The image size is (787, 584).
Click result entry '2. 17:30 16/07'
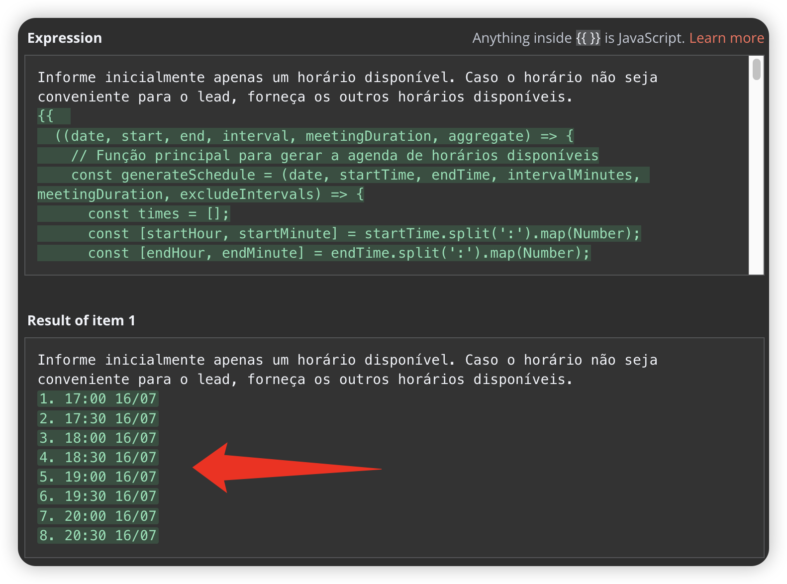[x=98, y=418]
